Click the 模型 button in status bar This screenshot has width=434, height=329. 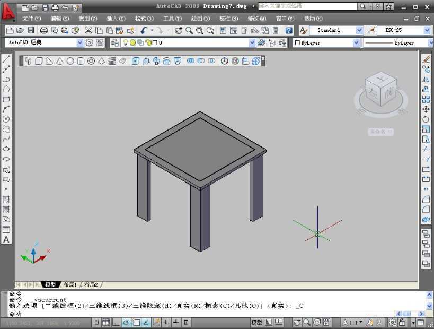pyautogui.click(x=256, y=322)
